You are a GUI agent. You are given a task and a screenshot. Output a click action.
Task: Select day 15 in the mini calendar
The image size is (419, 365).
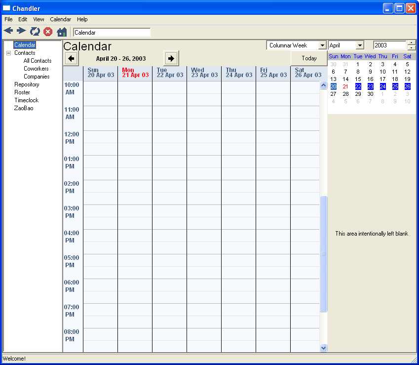click(358, 79)
